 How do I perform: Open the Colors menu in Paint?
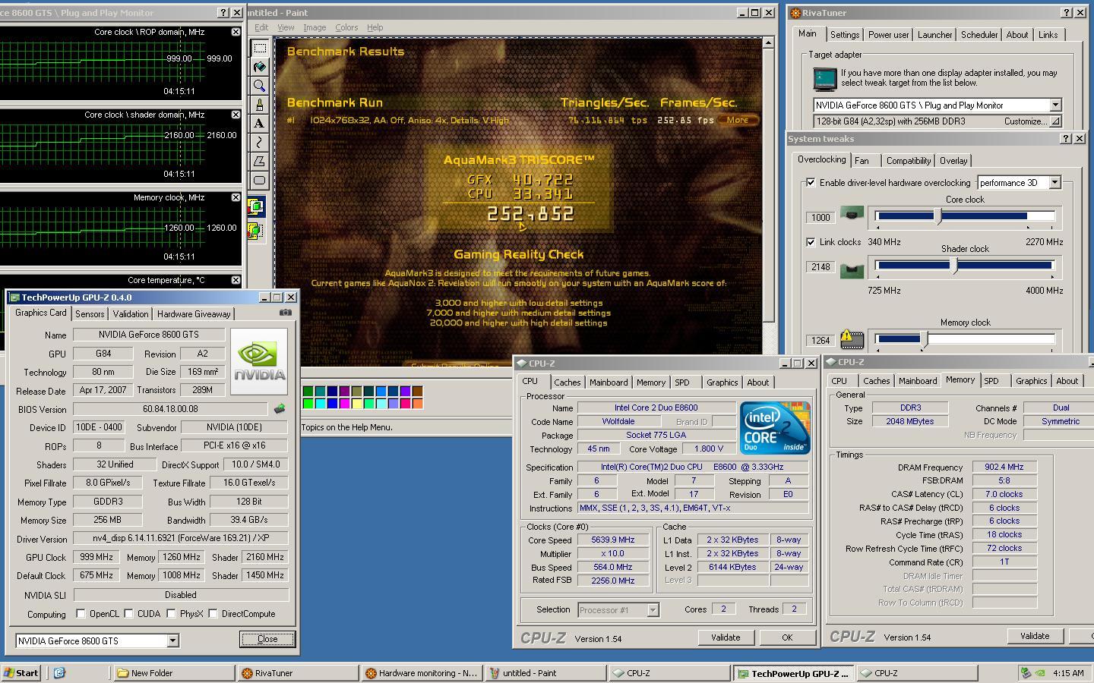click(346, 27)
